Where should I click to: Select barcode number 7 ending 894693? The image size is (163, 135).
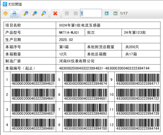coord(85,109)
